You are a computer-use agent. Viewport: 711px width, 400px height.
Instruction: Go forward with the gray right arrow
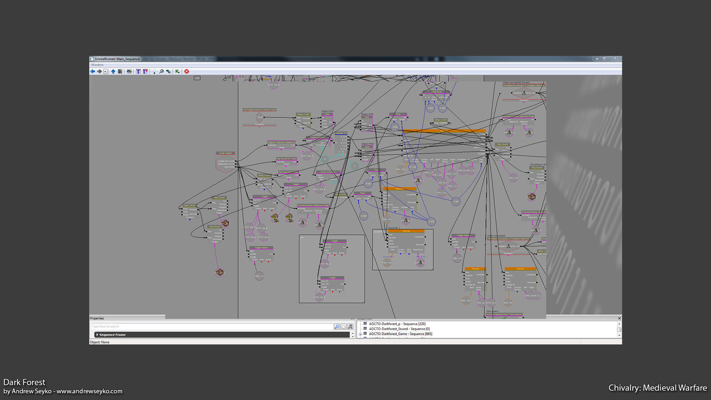(x=100, y=71)
